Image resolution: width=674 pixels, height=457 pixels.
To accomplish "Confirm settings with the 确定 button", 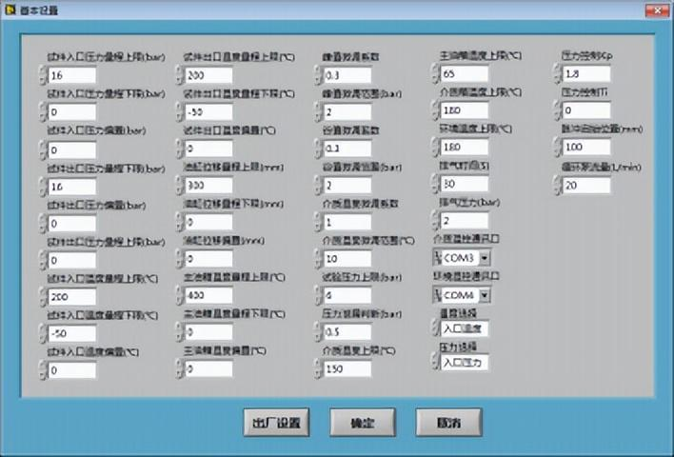I will pyautogui.click(x=363, y=423).
